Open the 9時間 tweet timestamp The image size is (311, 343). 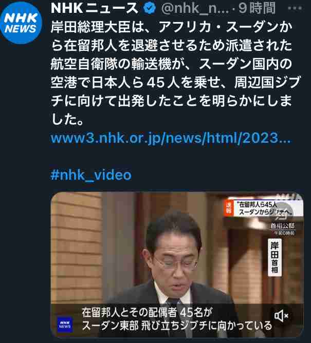257,8
